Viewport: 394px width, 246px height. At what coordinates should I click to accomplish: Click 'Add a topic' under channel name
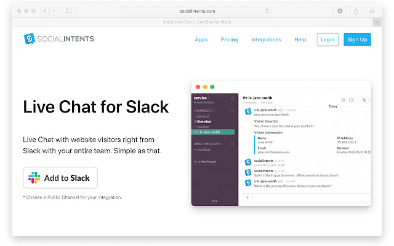tap(267, 103)
